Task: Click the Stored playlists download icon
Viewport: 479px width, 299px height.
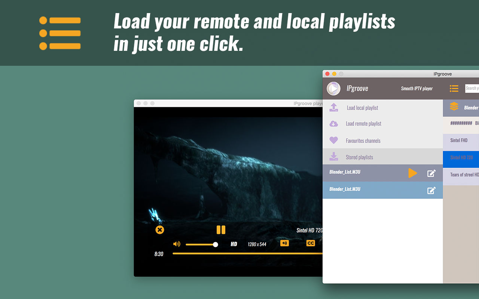Action: point(333,157)
